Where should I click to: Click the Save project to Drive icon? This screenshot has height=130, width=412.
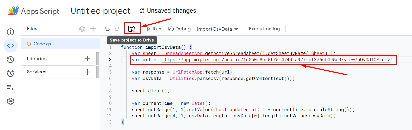pyautogui.click(x=132, y=29)
